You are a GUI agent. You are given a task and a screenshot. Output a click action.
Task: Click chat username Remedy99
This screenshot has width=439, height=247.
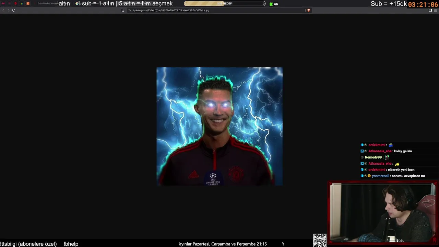point(373,157)
